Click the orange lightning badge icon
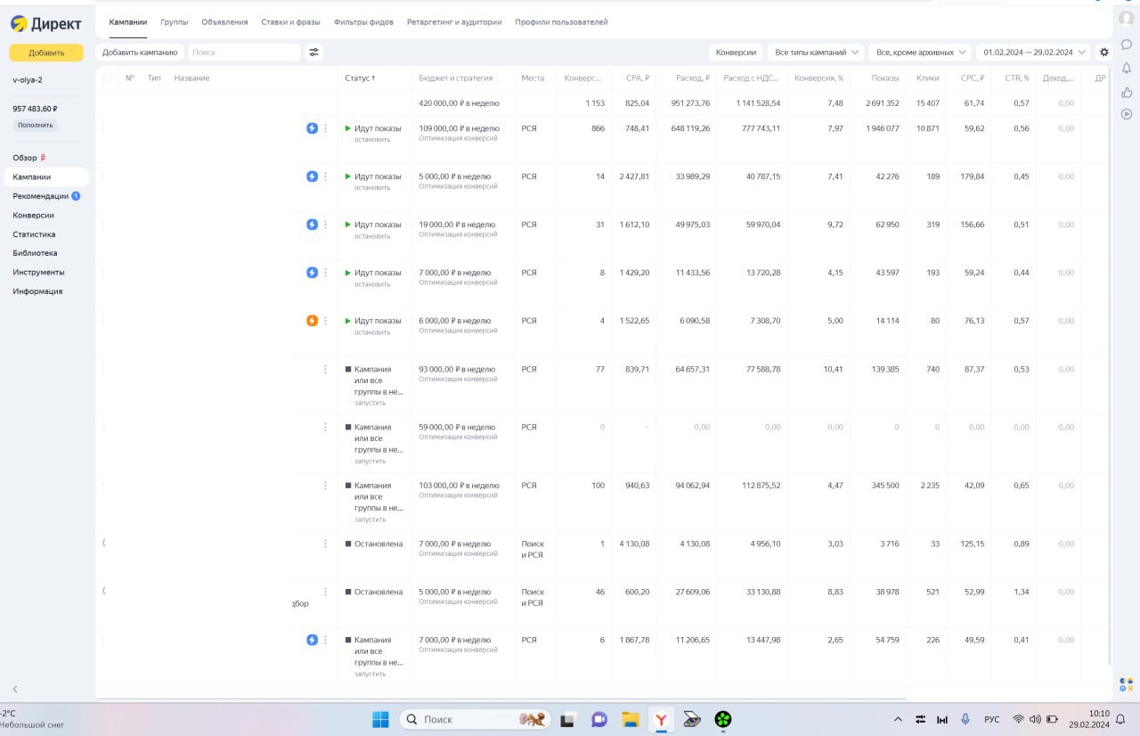Screen dimensions: 1140x736 (312, 321)
